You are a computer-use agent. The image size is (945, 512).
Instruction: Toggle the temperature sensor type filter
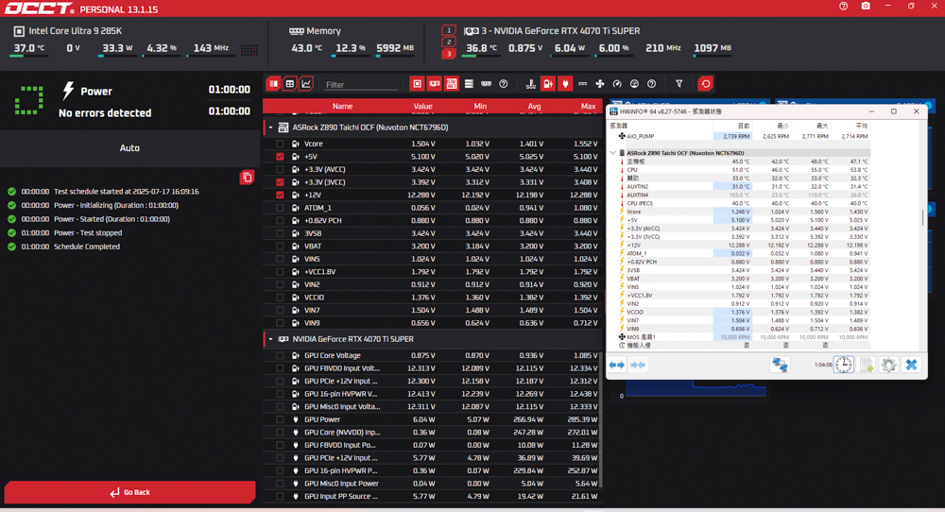[530, 84]
